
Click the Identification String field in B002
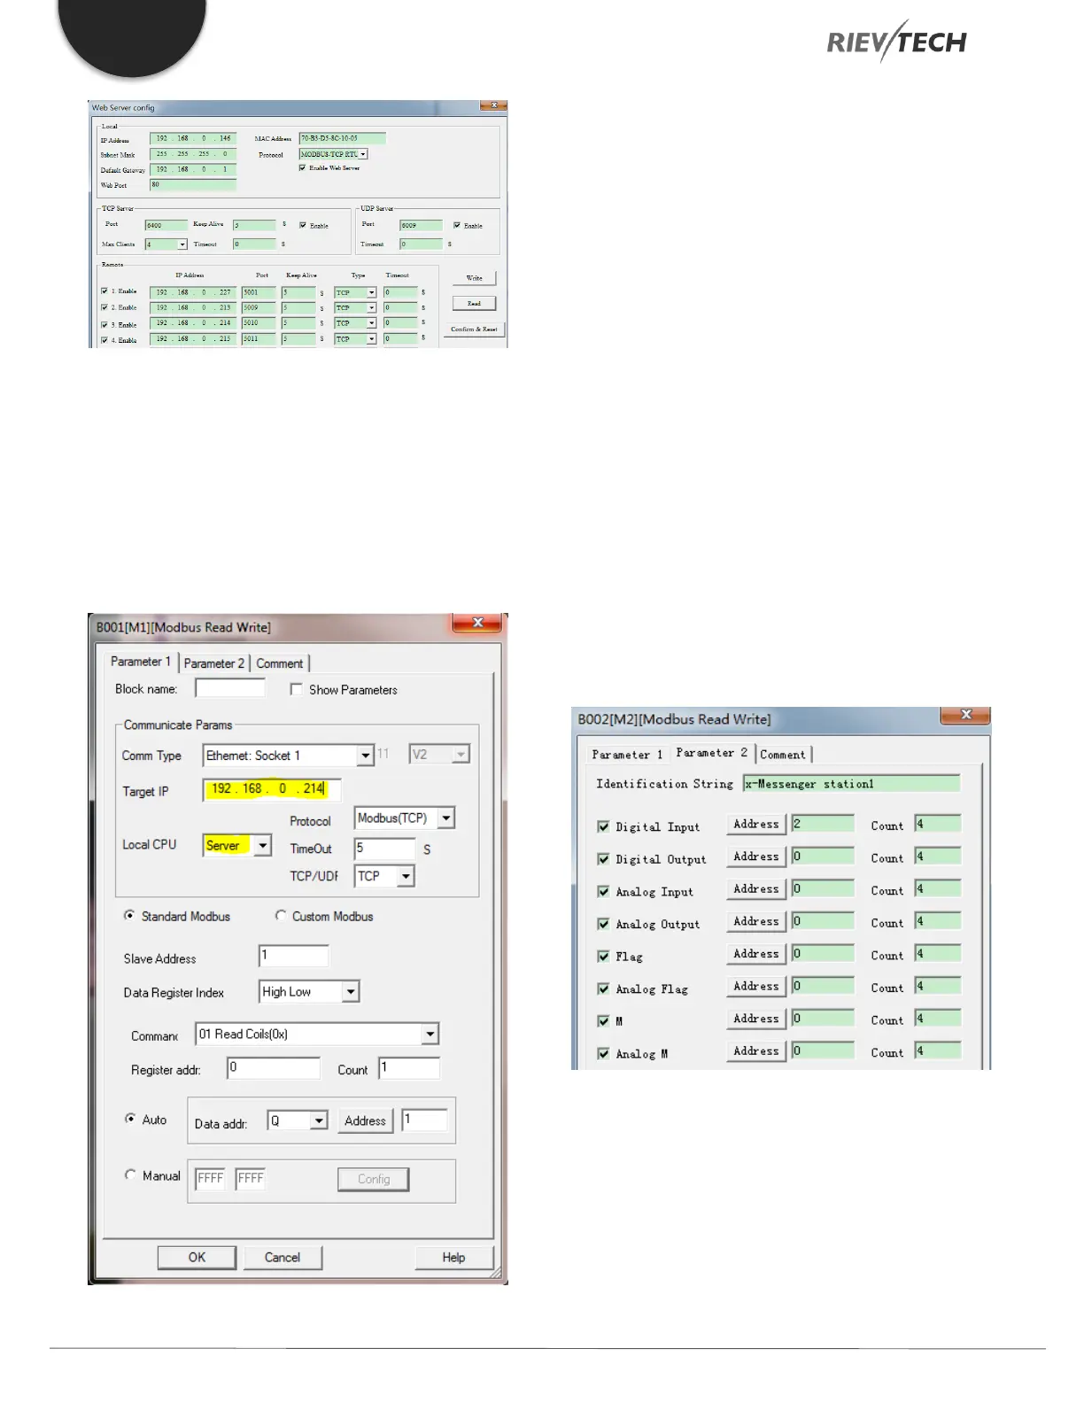click(x=852, y=784)
